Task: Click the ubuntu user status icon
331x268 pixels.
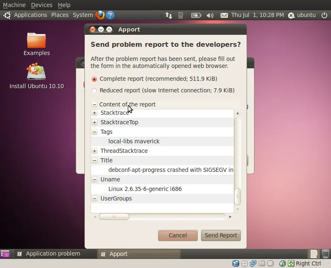Action: [x=291, y=15]
